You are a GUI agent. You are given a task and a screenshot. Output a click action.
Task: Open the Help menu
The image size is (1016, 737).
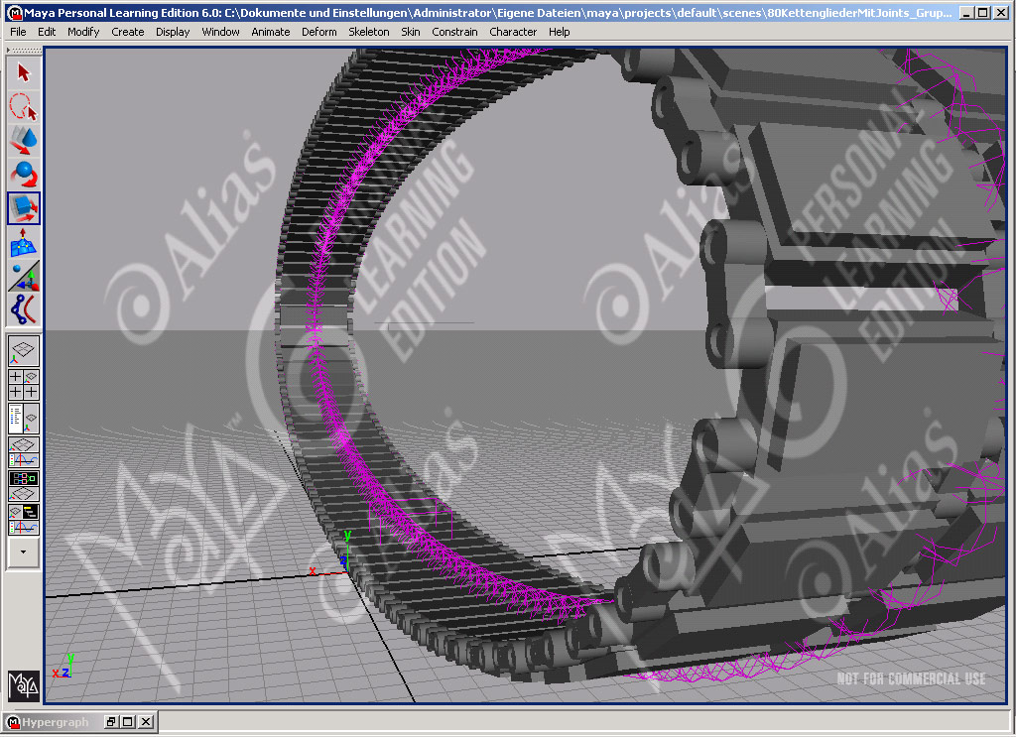(x=559, y=32)
